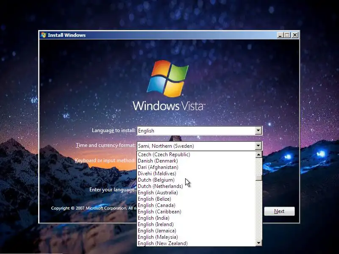Image resolution: width=339 pixels, height=254 pixels.
Task: Select English (Jamaica) format option
Action: click(x=196, y=231)
